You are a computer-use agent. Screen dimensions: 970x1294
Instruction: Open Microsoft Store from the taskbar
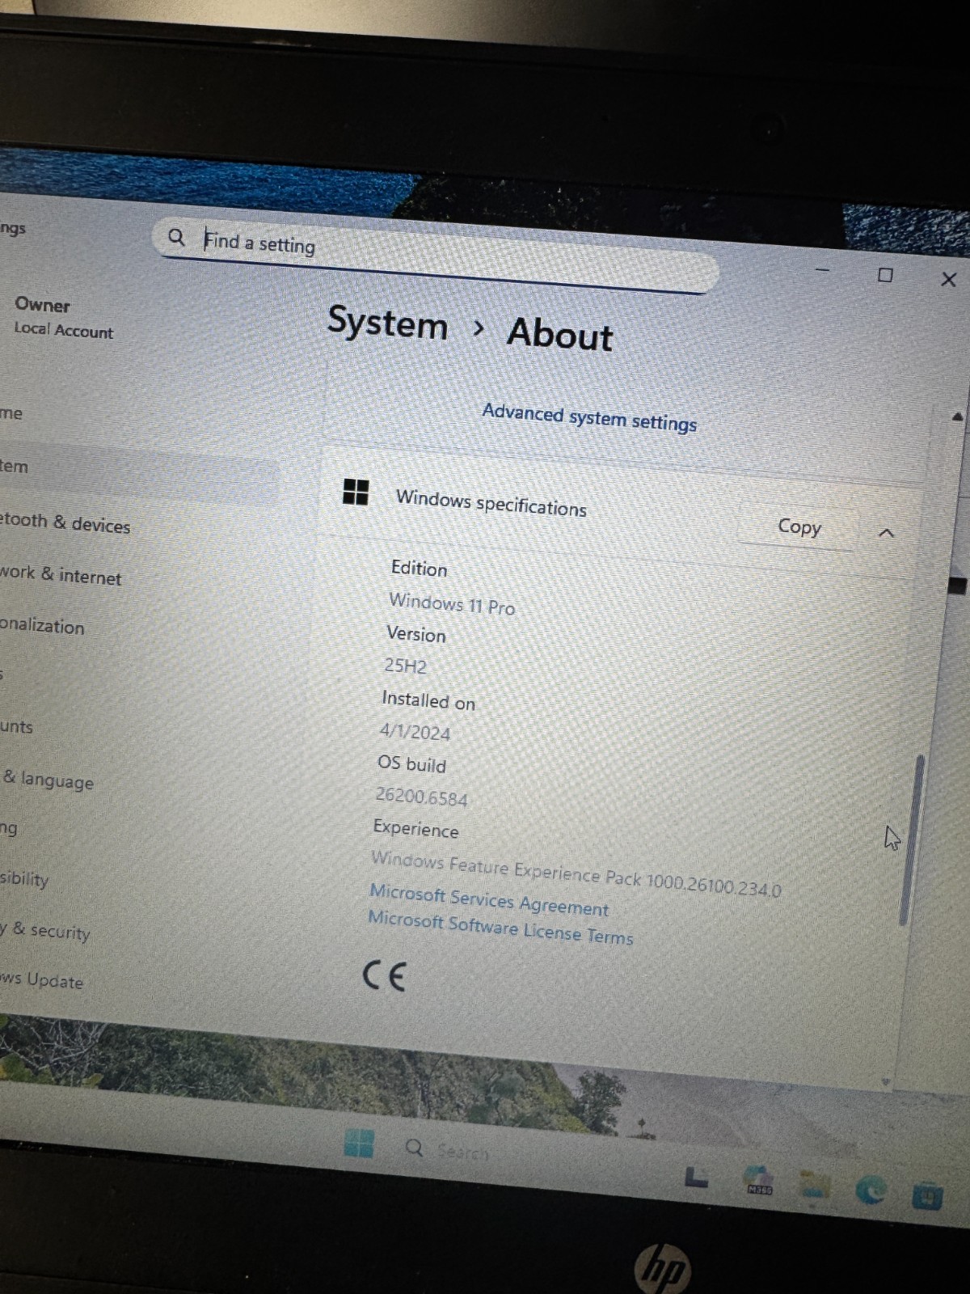[x=927, y=1195]
